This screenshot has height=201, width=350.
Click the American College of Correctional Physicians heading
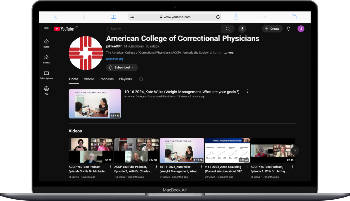click(183, 38)
